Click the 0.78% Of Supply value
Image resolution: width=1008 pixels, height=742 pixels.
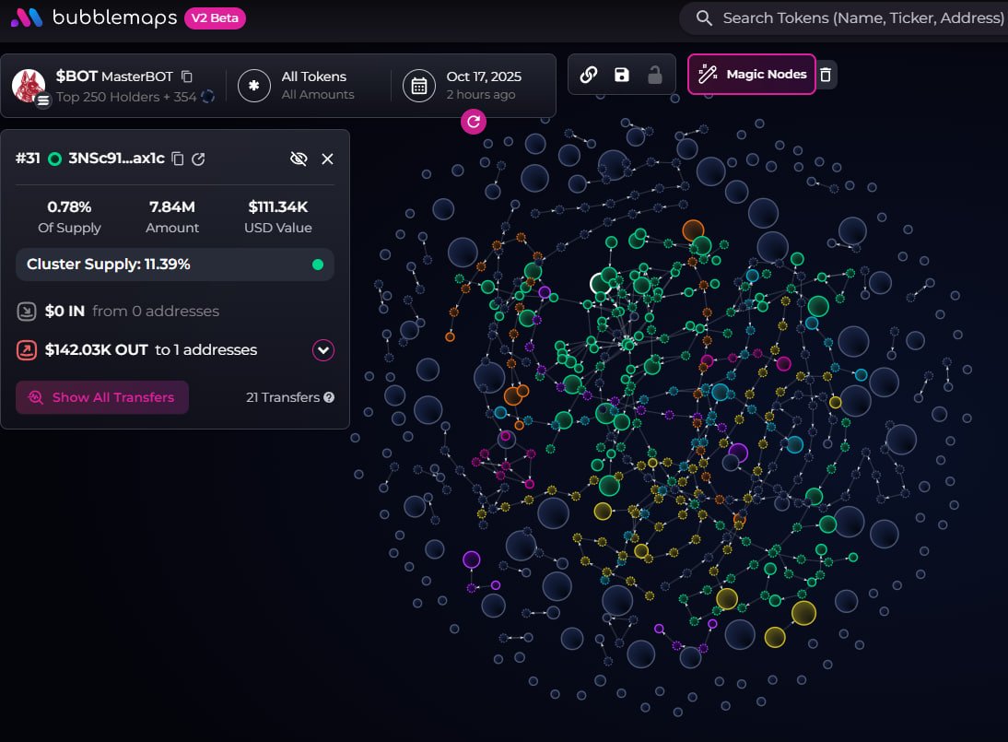pyautogui.click(x=69, y=207)
